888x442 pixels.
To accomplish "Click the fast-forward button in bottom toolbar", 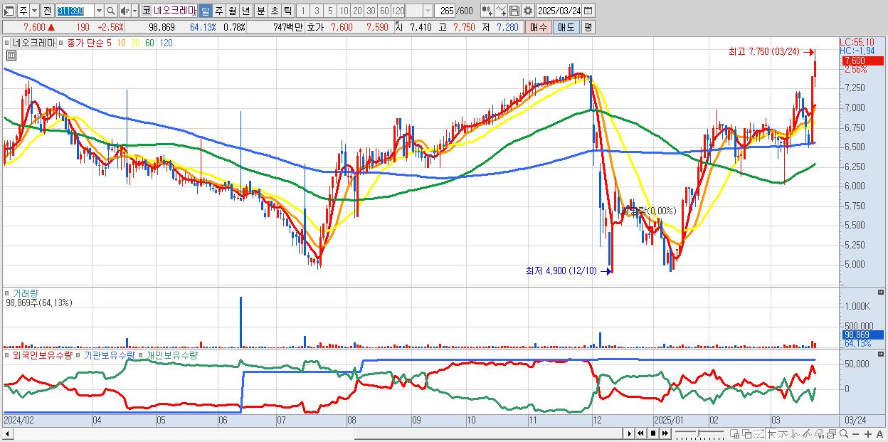I will point(665,433).
